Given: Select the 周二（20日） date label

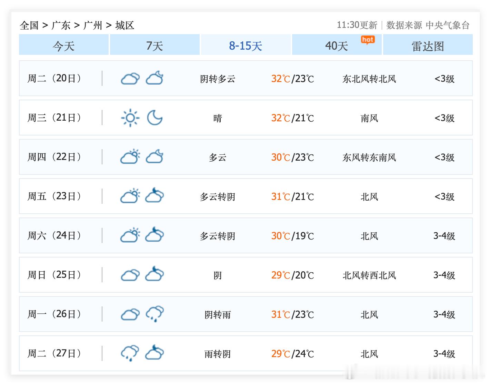Looking at the screenshot, I should coord(54,78).
